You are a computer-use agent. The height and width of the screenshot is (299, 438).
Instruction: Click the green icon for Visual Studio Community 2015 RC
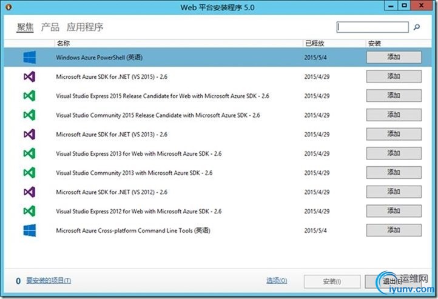(29, 115)
